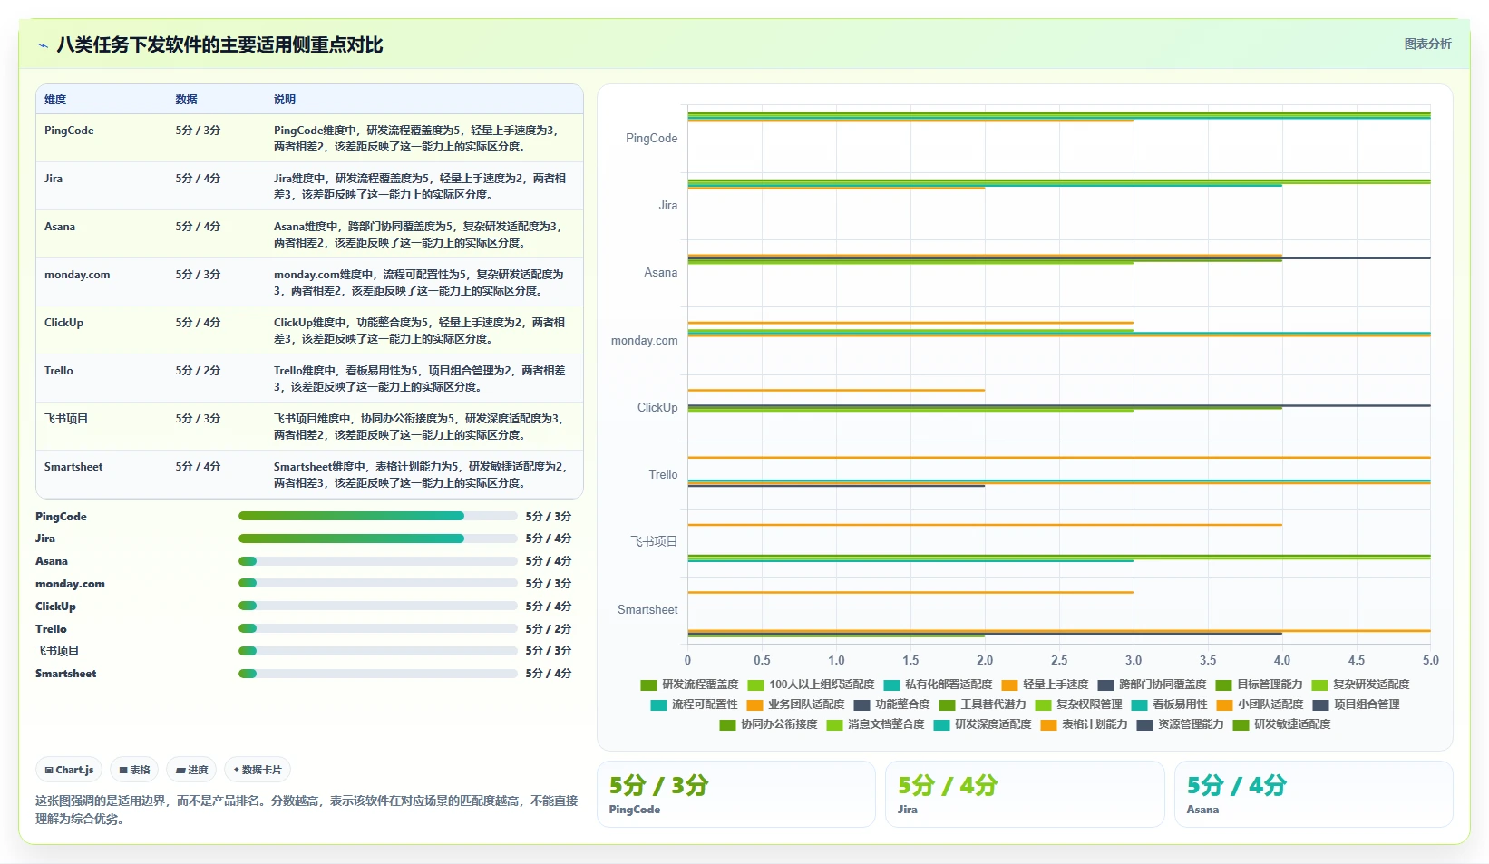1489x864 pixels.
Task: Hide the 消息文档整合度 legend series
Action: [x=875, y=724]
